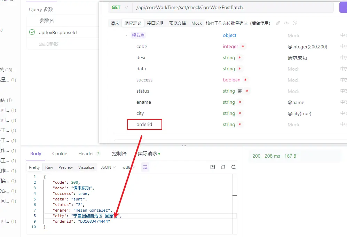Click the run icon after the code icon

point(295,23)
